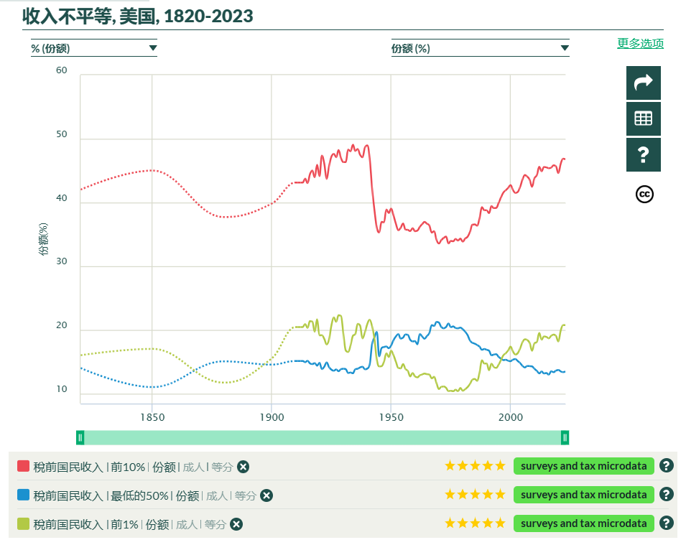Click the left handle of the year range slider

[x=80, y=437]
